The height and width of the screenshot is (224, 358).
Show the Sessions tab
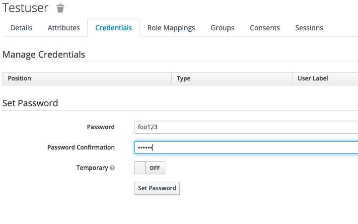pos(309,28)
